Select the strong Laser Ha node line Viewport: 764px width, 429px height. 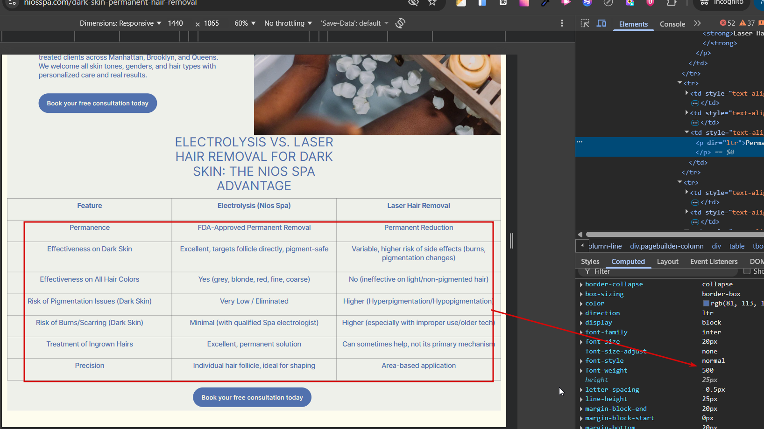click(733, 34)
